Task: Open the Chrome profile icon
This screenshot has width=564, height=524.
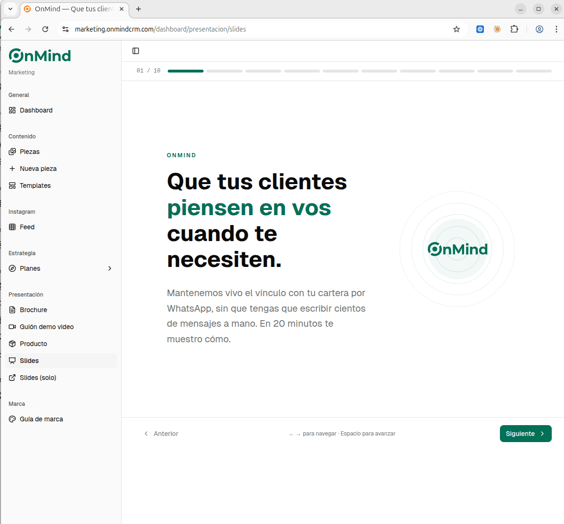Action: click(539, 29)
